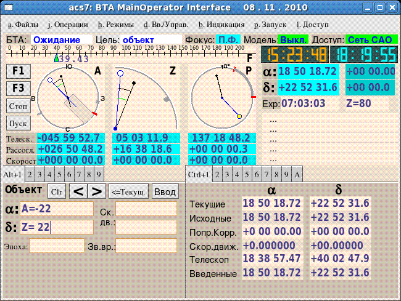401x301 pixels.
Task: Click the Зв.вр. input field
Action: coord(147,246)
